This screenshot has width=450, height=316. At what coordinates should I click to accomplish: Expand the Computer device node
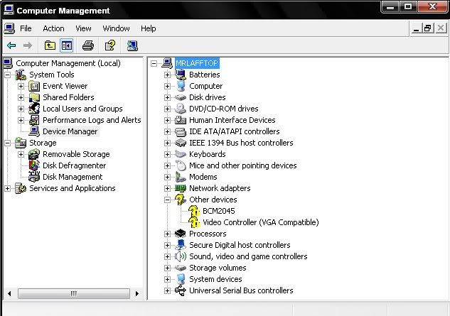(x=167, y=87)
